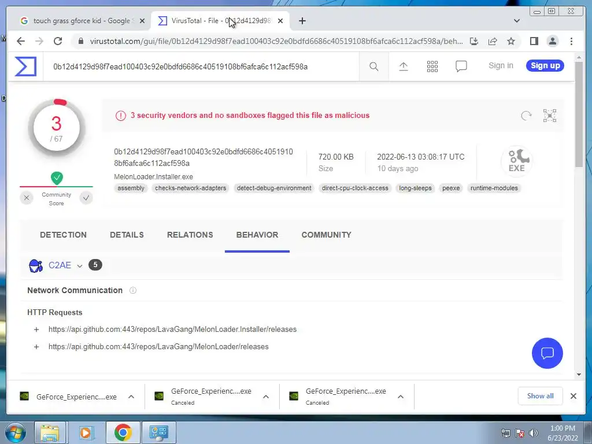Click browser forward arrow
This screenshot has height=444, width=592.
39,41
